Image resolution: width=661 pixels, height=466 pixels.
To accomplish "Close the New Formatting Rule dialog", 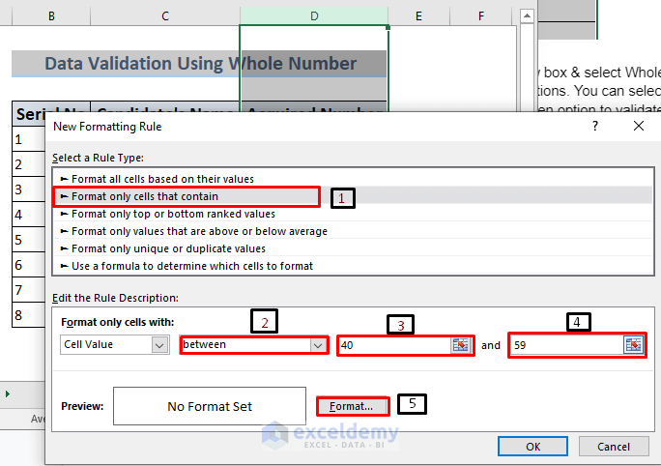I will (x=639, y=126).
